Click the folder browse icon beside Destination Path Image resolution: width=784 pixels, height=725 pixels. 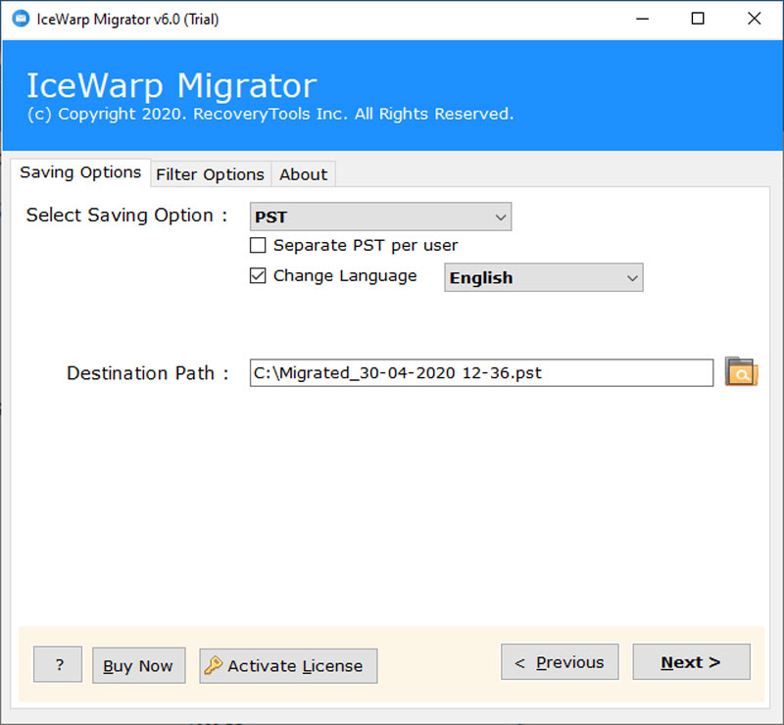(x=742, y=371)
